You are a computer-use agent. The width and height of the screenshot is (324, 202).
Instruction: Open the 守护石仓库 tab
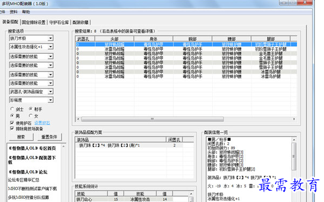[x=59, y=23]
